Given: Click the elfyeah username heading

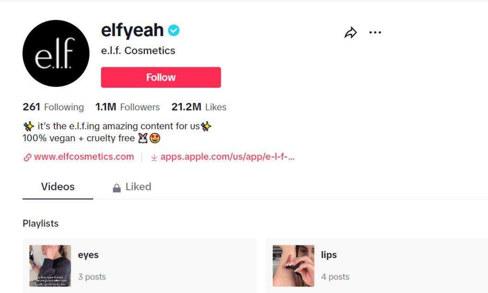Looking at the screenshot, I should [132, 30].
